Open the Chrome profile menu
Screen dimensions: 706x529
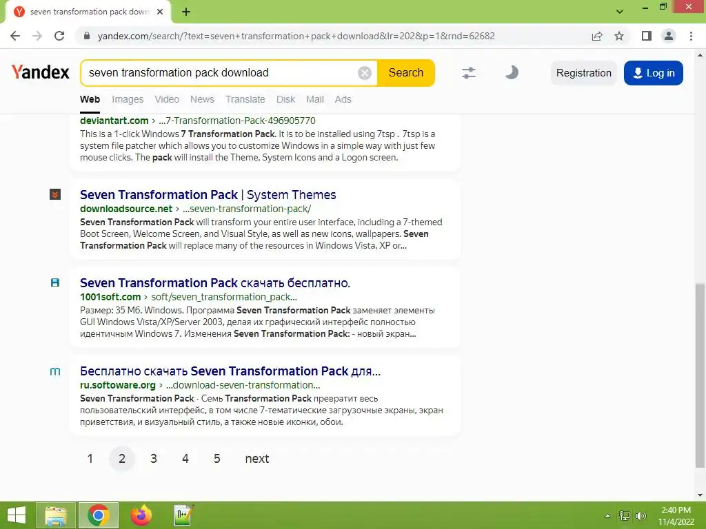tap(669, 36)
